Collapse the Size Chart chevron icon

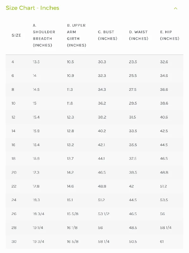[x=176, y=8]
